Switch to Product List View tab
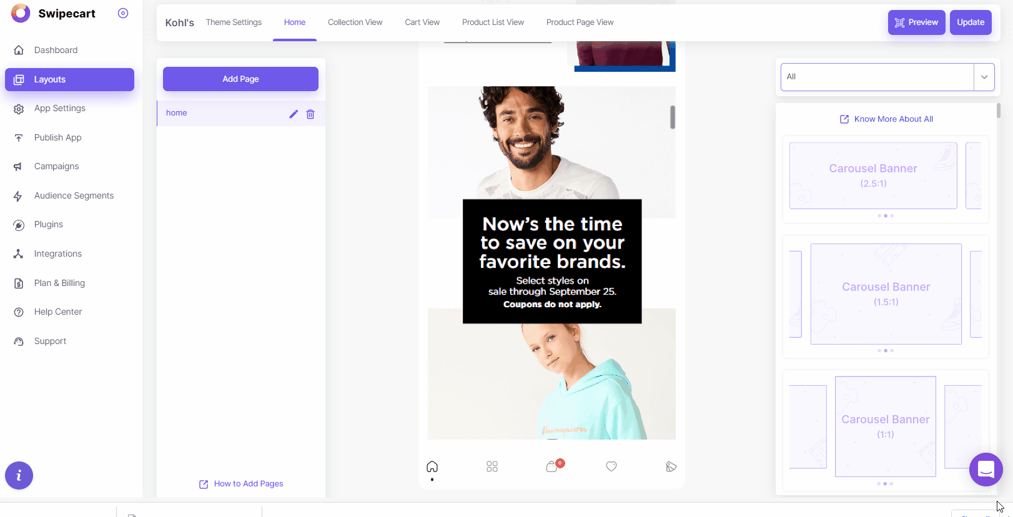Viewport: 1013px width, 517px height. pos(493,22)
